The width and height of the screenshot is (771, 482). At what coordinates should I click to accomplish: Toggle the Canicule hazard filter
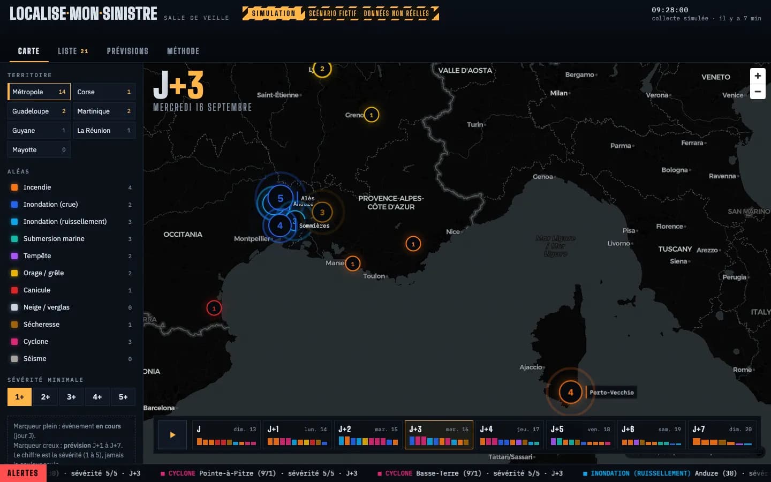pyautogui.click(x=71, y=290)
